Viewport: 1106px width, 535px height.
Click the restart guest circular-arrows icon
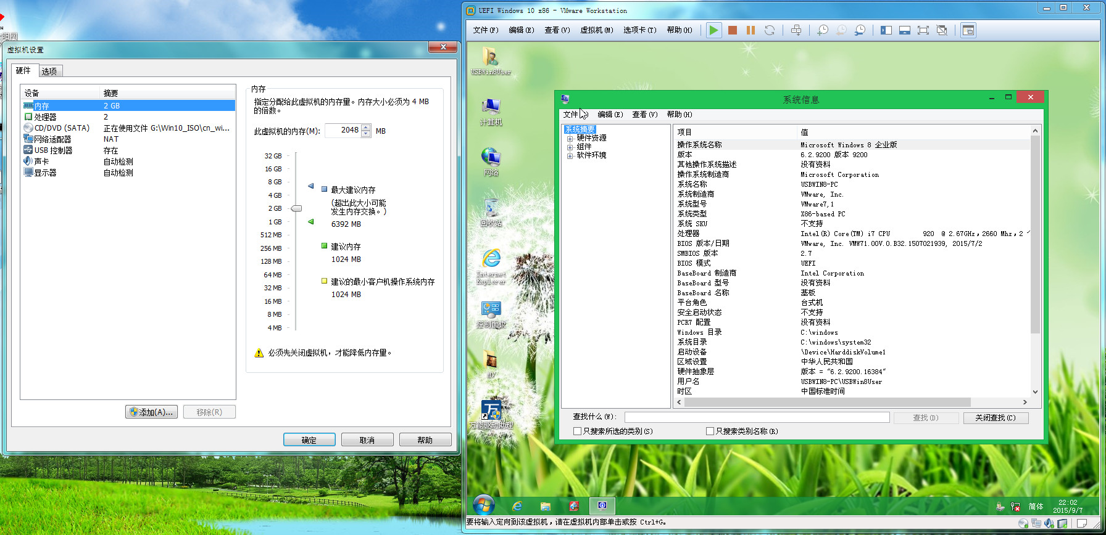coord(770,30)
